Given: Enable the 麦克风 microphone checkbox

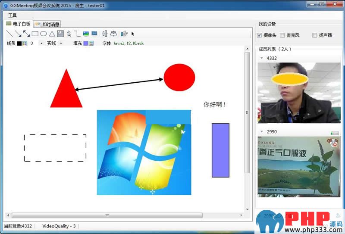Looking at the screenshot, I should tap(282, 35).
